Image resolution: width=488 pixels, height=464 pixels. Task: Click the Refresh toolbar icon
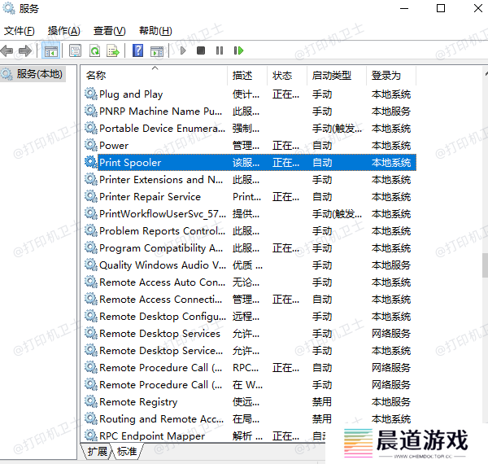(94, 50)
